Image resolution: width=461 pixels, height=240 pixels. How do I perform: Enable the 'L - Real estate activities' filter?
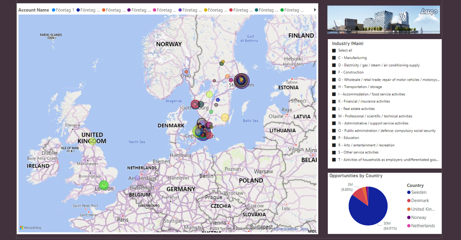334,109
